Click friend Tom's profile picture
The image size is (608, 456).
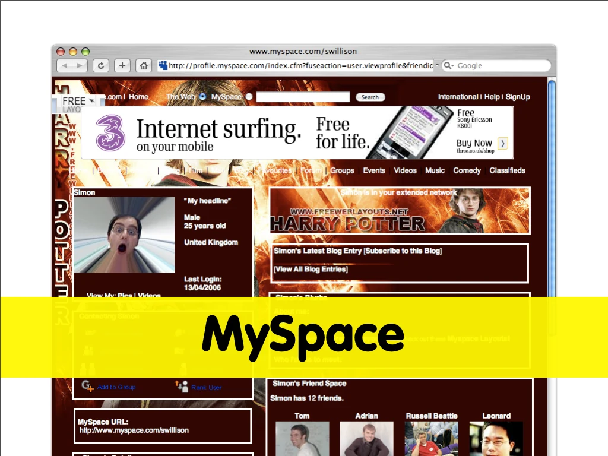pyautogui.click(x=302, y=439)
